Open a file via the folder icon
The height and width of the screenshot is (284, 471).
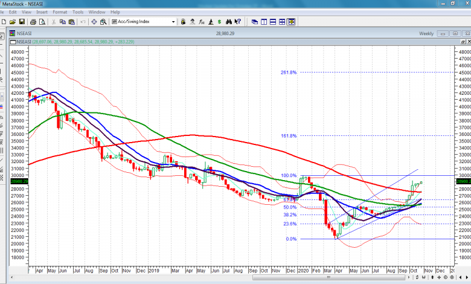coord(13,22)
